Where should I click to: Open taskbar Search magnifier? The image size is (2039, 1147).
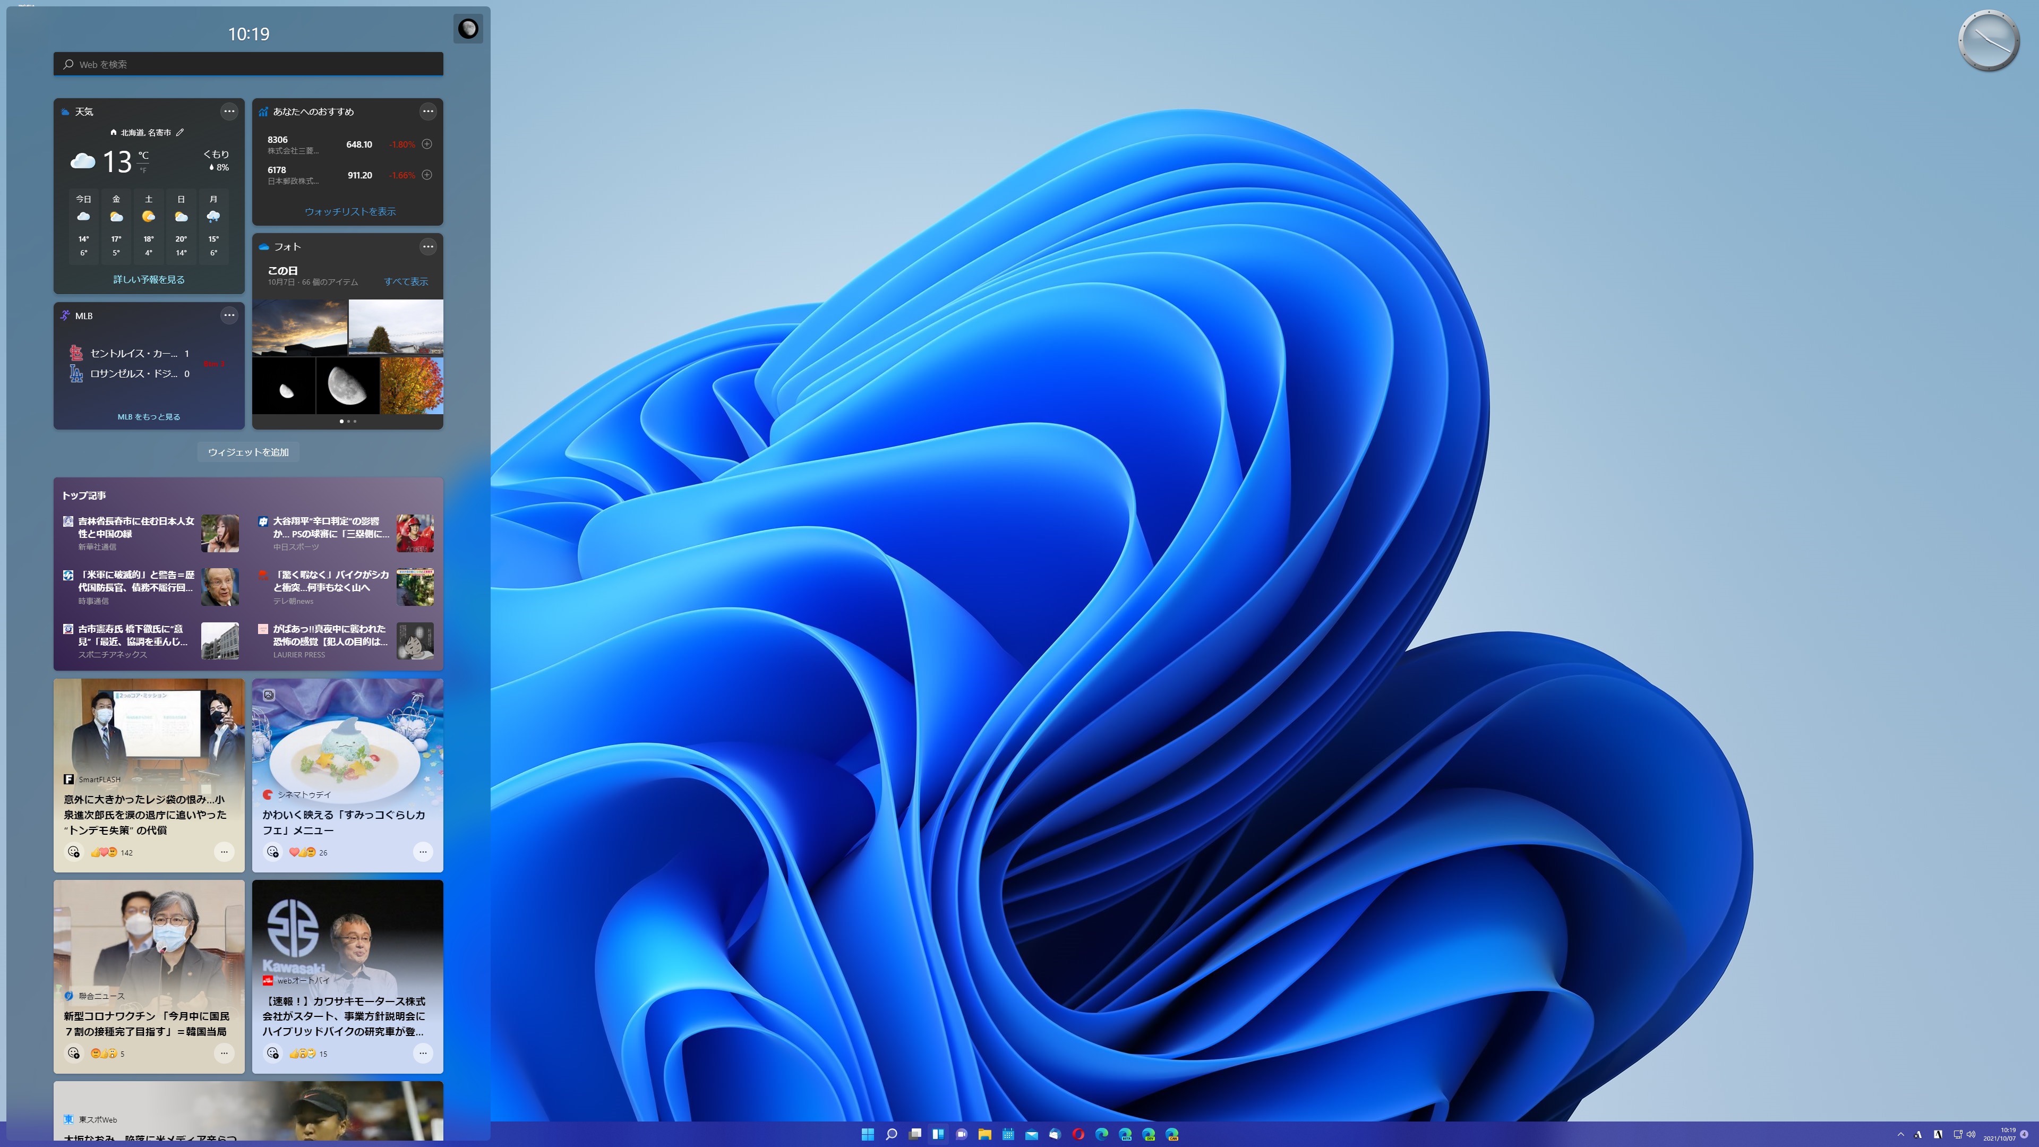pos(892,1134)
